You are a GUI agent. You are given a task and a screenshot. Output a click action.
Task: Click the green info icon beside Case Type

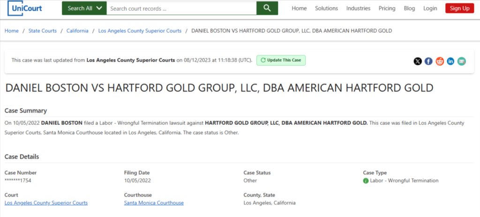pyautogui.click(x=366, y=181)
